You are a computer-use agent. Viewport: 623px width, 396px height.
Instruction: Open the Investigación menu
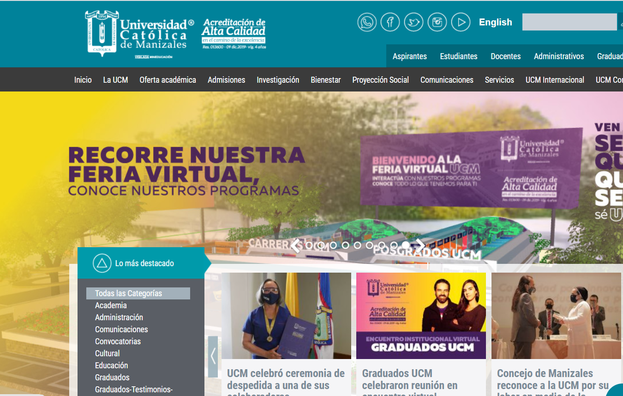(x=278, y=80)
